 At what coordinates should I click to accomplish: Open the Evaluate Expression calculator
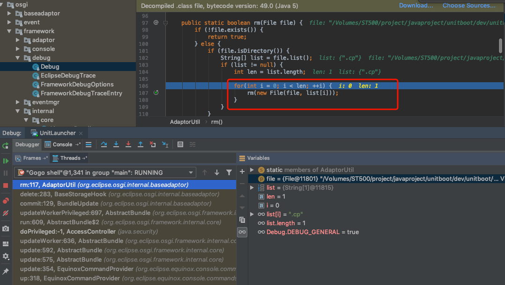[x=180, y=144]
